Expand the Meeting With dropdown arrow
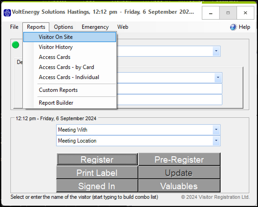The height and width of the screenshot is (207, 258). (x=216, y=130)
